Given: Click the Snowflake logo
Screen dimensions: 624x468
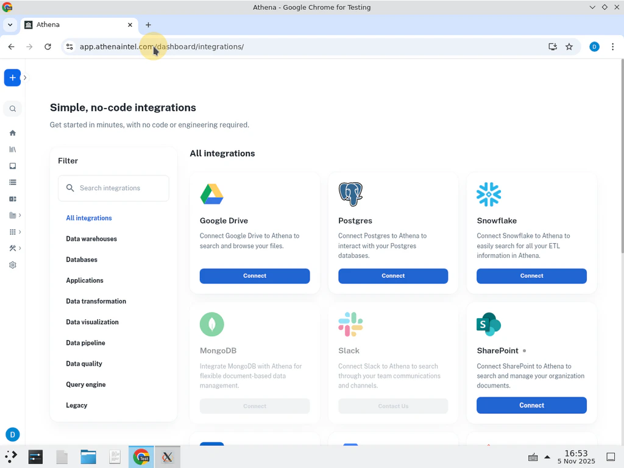Looking at the screenshot, I should (489, 194).
